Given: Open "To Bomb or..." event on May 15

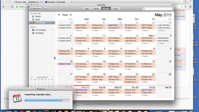Looking at the screenshot, I should coord(148,64).
